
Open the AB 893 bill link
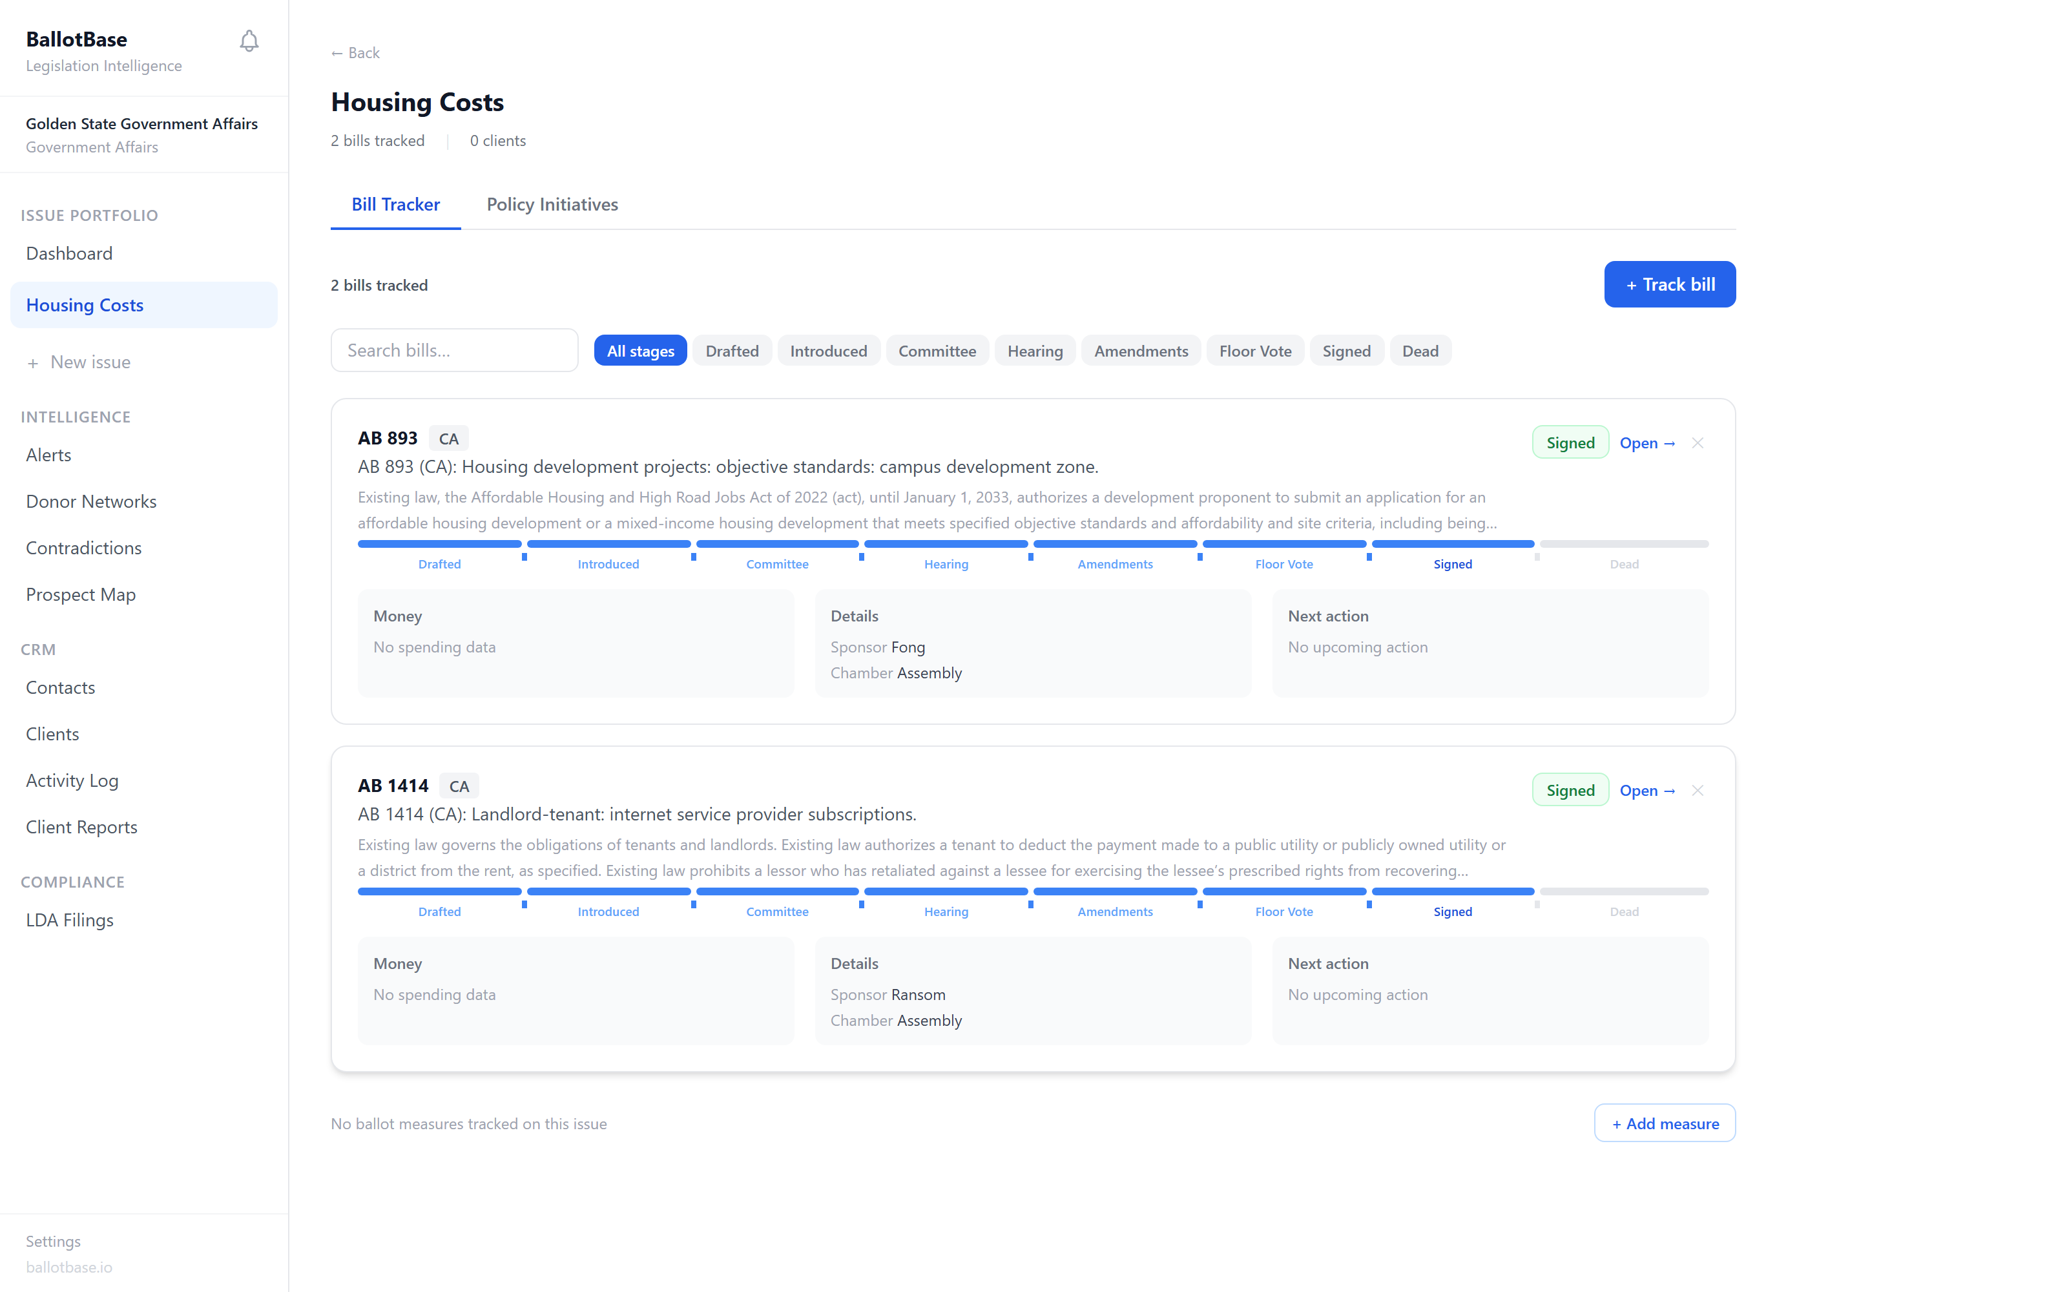tap(1646, 443)
